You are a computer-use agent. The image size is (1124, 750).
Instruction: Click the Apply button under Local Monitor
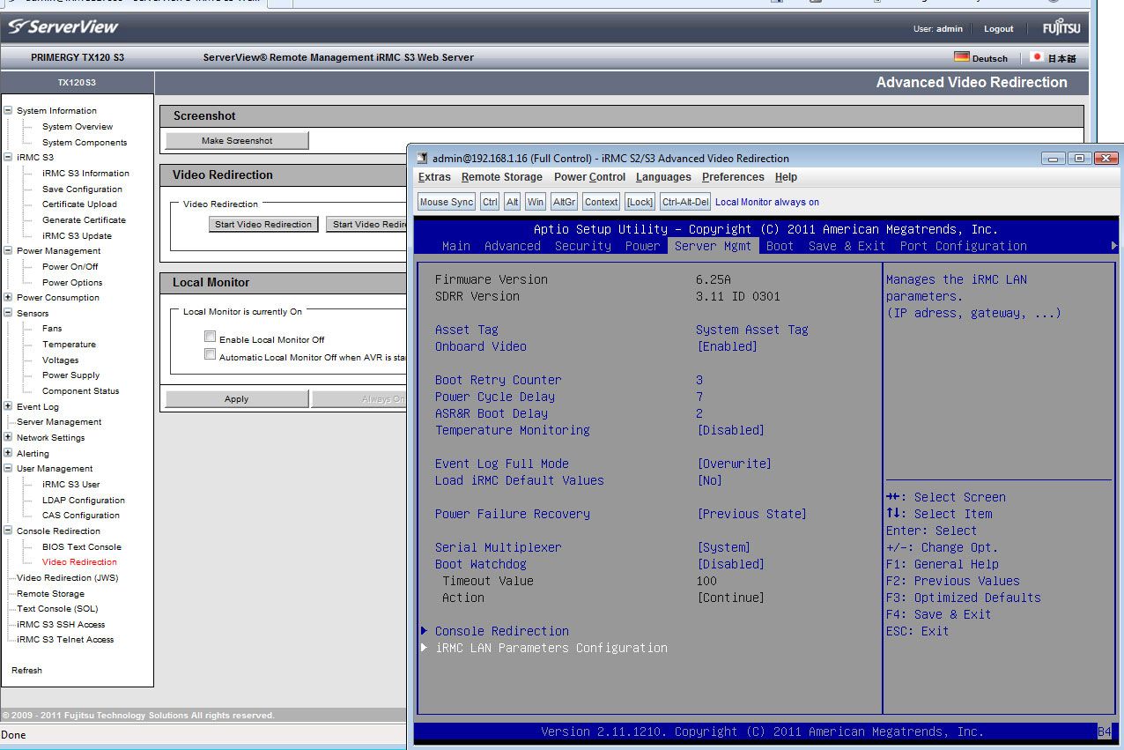[x=236, y=398]
